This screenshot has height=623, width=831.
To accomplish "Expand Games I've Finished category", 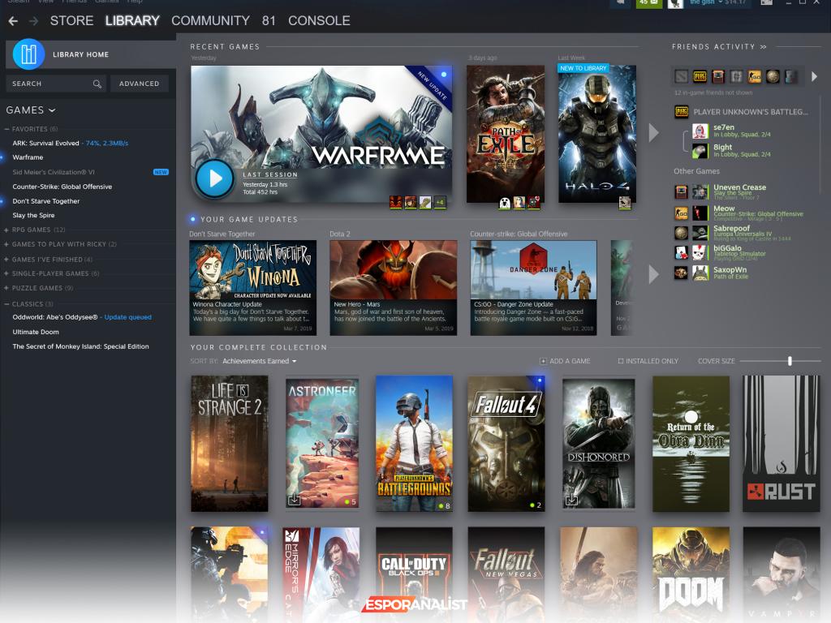I will coord(6,260).
